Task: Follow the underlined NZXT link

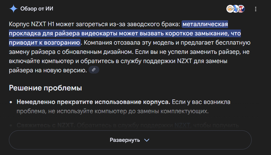Action: 183,125
